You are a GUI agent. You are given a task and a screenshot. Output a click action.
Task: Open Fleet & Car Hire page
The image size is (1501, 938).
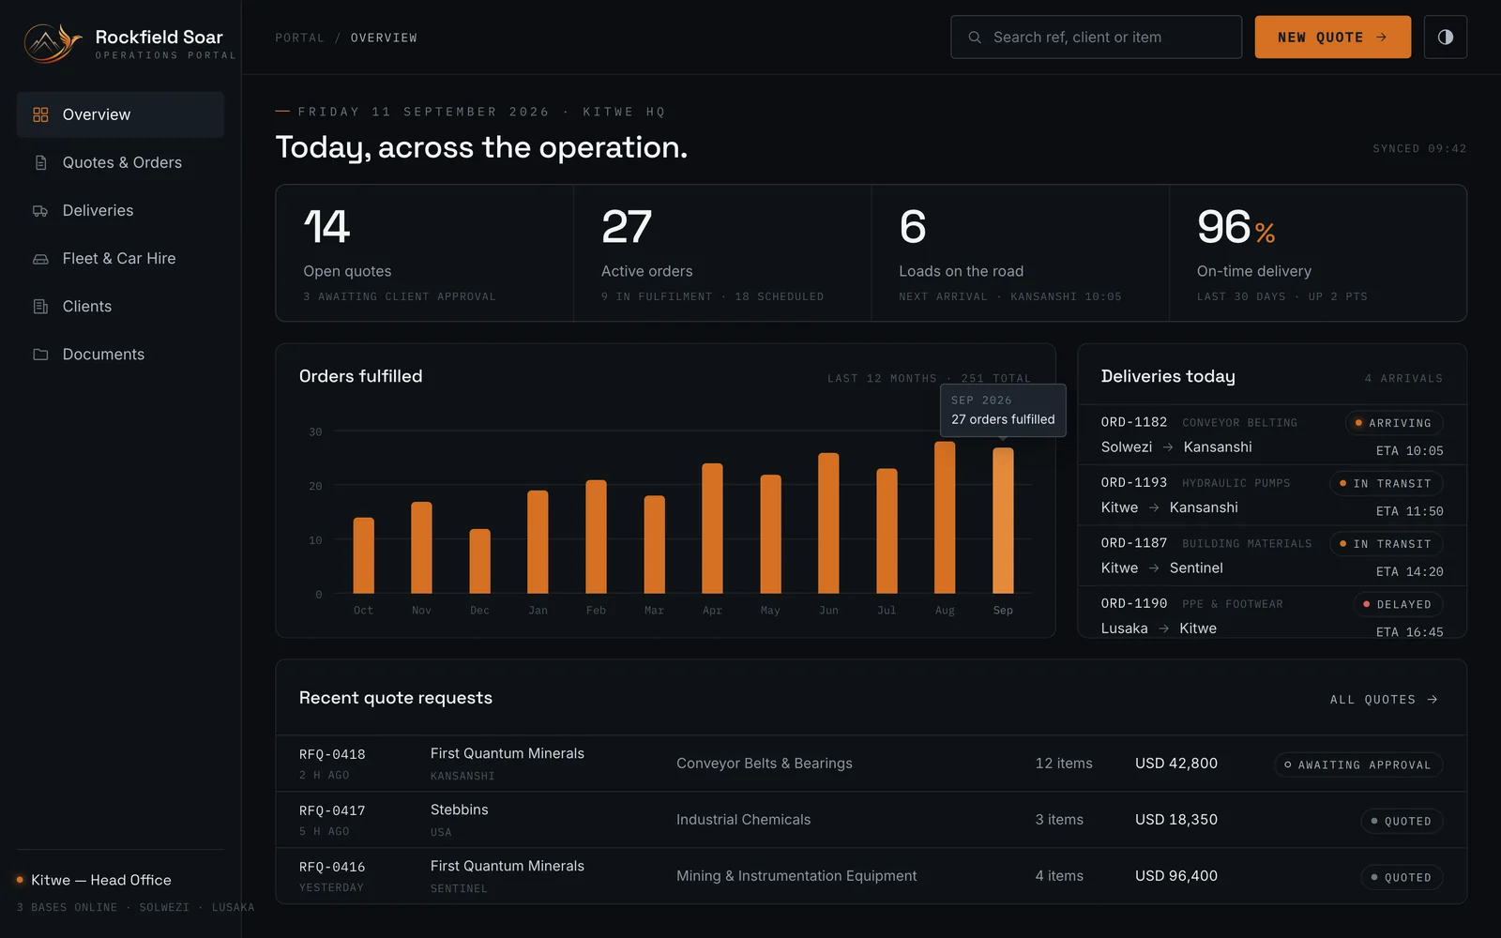coord(120,259)
